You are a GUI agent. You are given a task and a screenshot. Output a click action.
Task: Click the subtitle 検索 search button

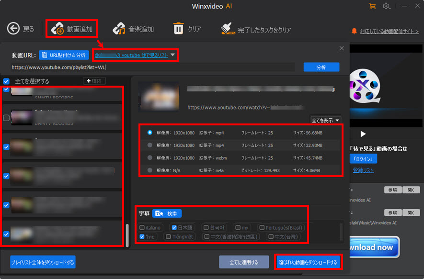point(167,213)
